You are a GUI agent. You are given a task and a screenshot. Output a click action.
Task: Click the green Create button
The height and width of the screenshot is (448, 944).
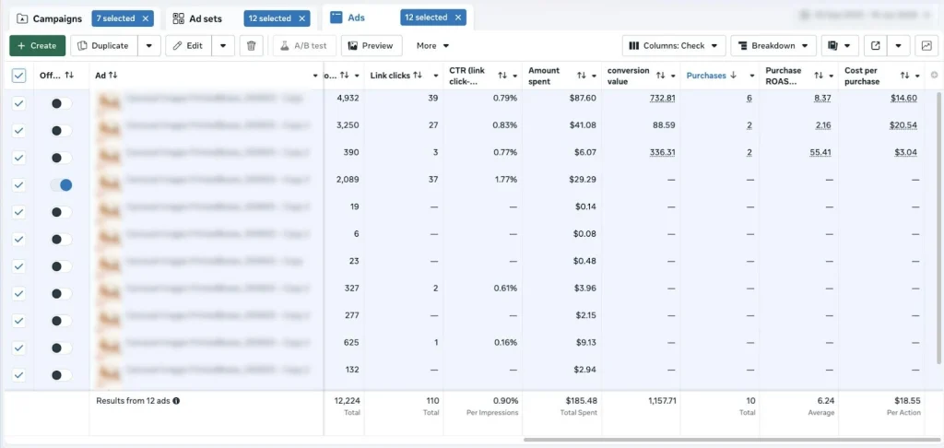point(37,45)
